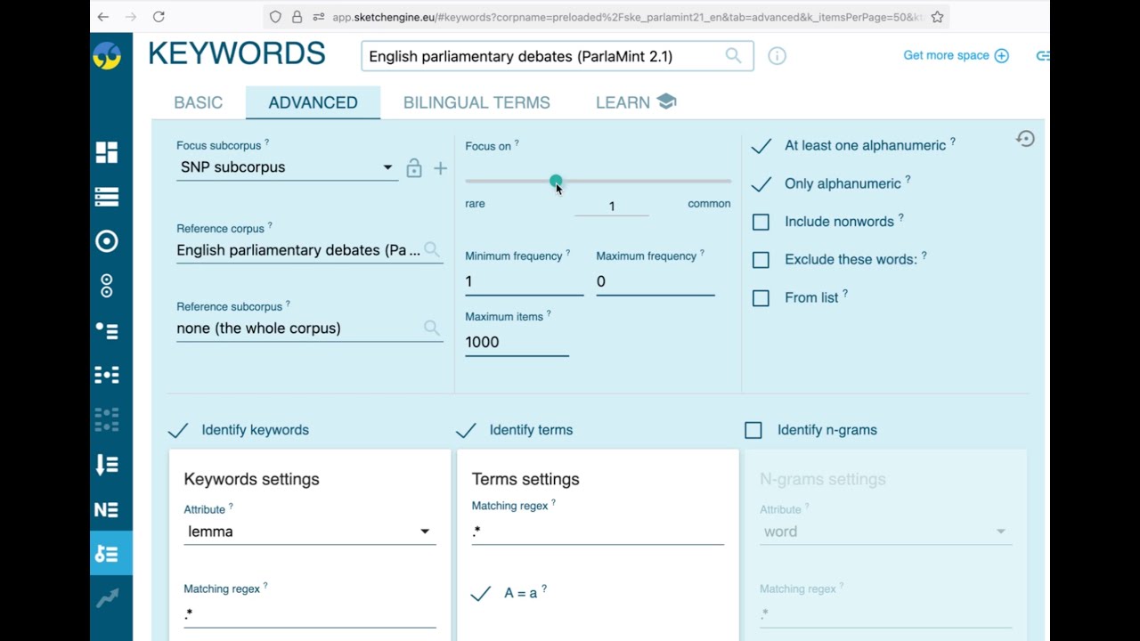Click the padlock site info icon
The height and width of the screenshot is (641, 1140).
[x=297, y=16]
